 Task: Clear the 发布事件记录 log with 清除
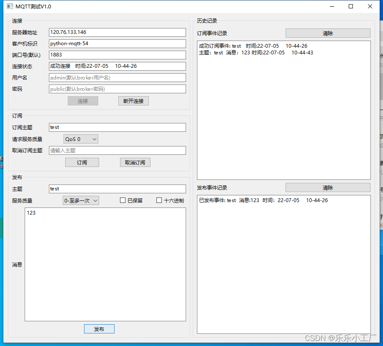328,188
